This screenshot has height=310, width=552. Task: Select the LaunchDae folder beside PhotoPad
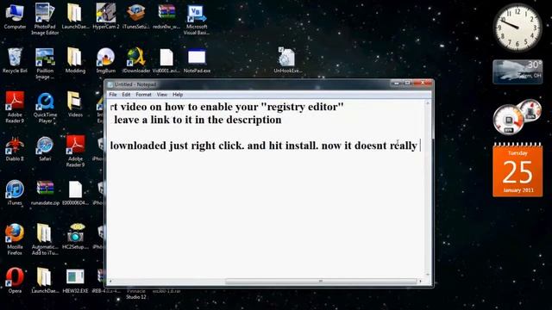pyautogui.click(x=75, y=16)
